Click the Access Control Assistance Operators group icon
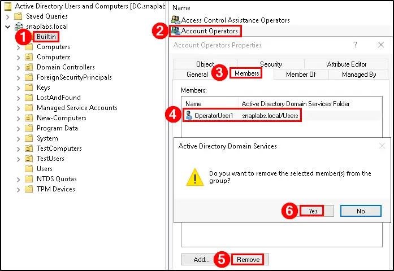Viewport: 394px width, 271px height. tap(176, 20)
